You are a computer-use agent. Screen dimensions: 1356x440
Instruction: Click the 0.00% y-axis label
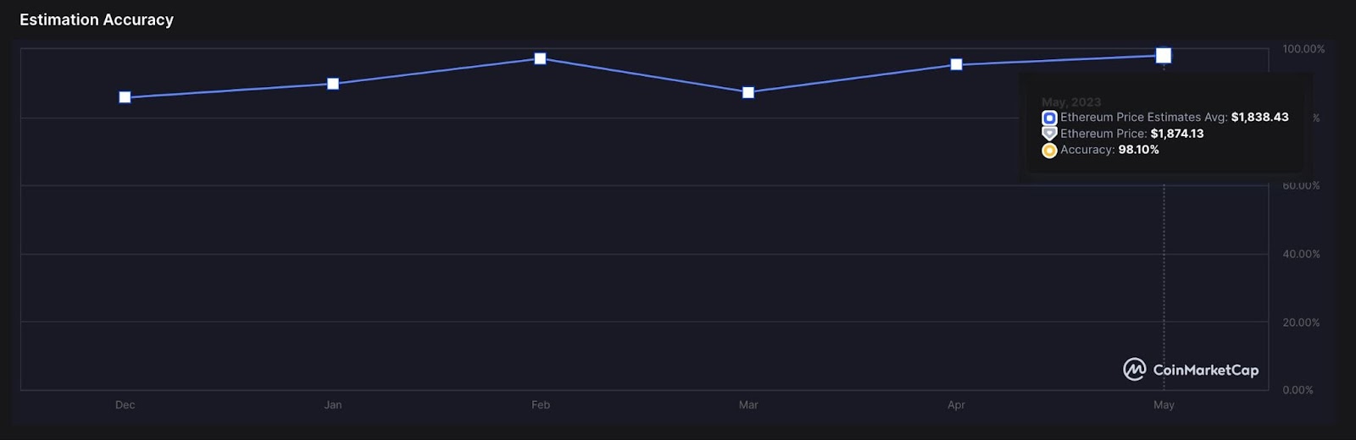click(x=1298, y=390)
